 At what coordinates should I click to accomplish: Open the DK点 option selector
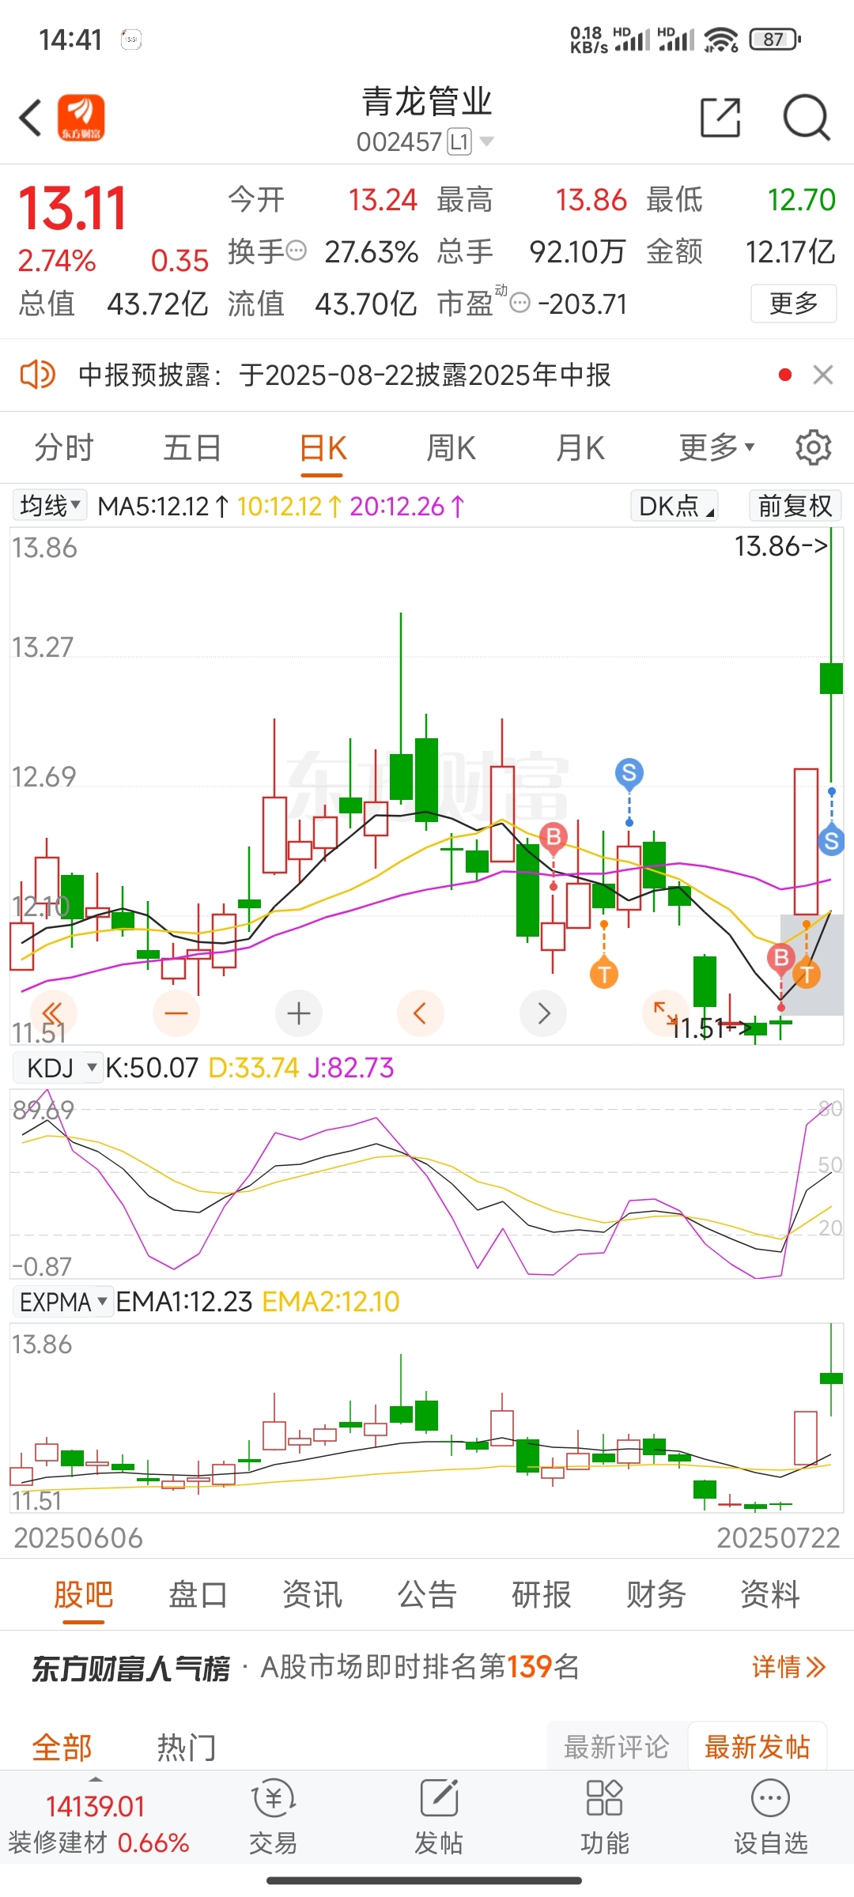tap(675, 505)
